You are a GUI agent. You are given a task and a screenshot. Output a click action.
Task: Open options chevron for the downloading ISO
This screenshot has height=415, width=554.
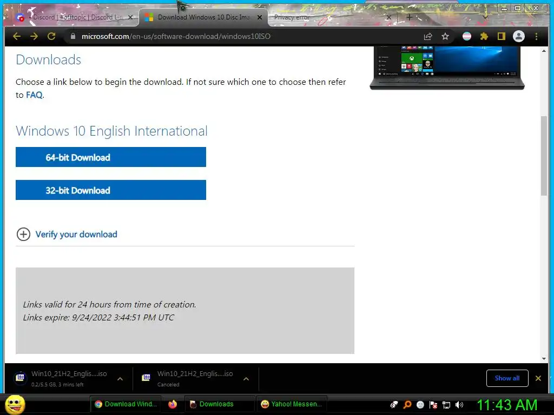120,379
